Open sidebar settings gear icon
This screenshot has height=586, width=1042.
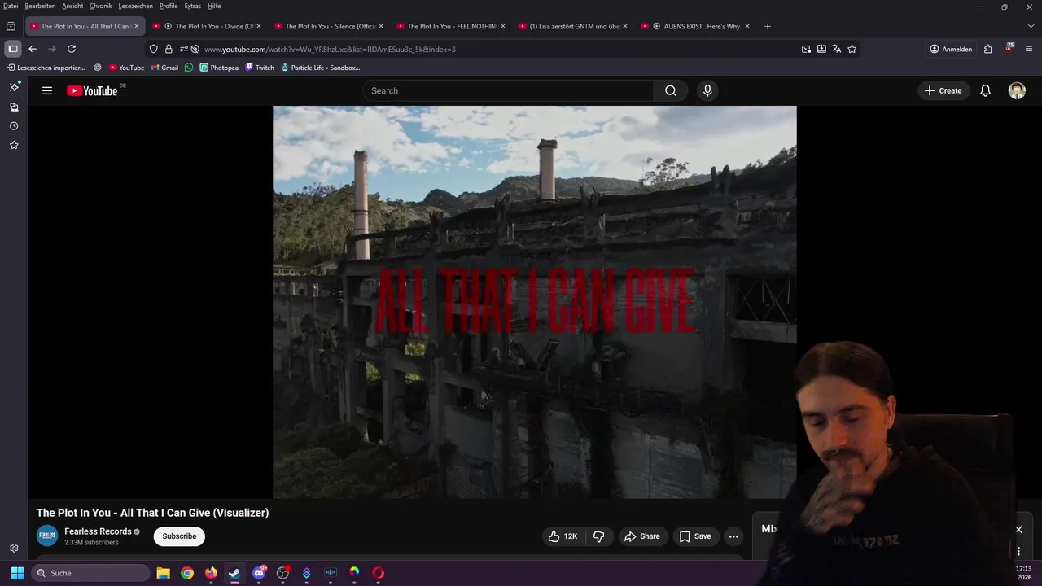tap(14, 549)
